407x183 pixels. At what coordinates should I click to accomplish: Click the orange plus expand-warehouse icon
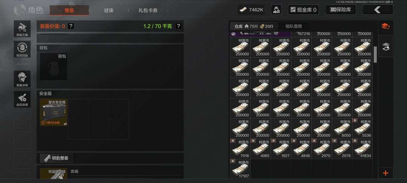pyautogui.click(x=386, y=173)
